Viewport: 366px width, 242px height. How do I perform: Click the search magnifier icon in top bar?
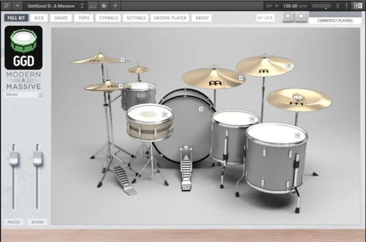click(6, 6)
